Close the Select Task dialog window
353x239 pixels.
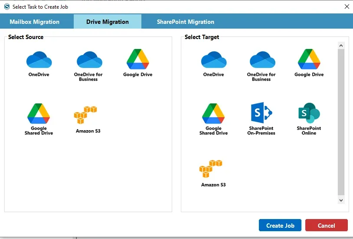point(347,7)
